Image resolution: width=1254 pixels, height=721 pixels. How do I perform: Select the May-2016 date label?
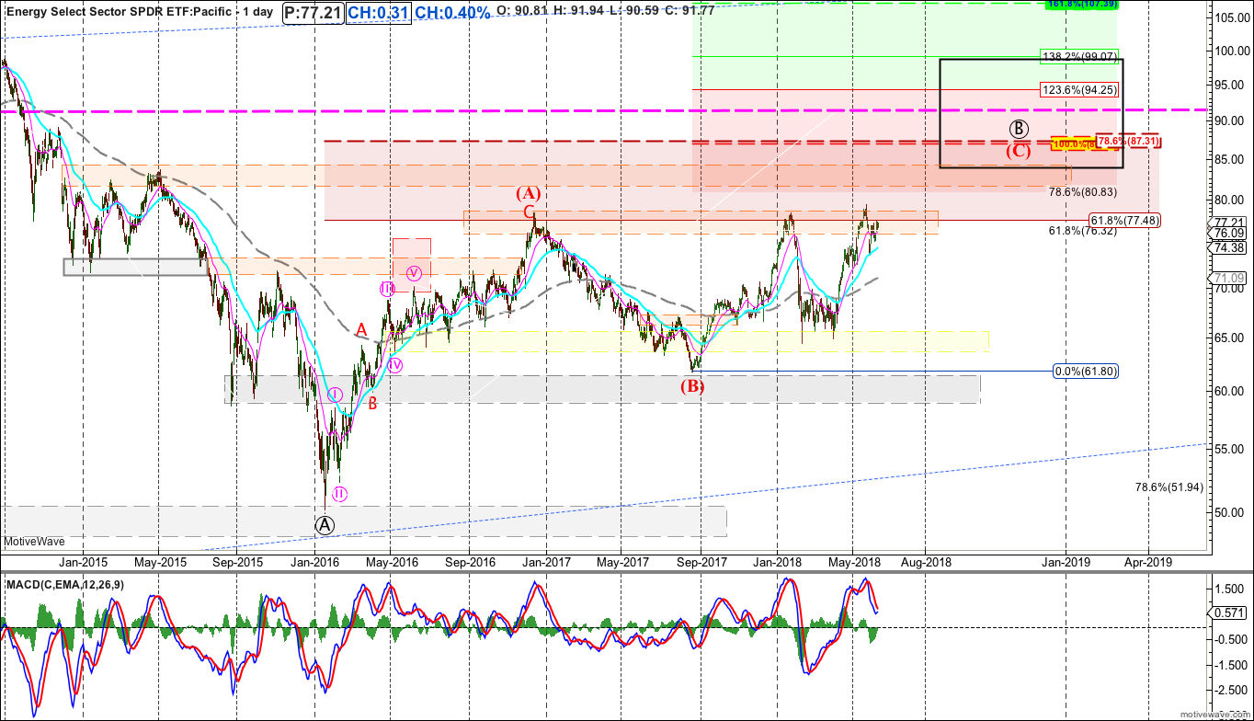coord(393,561)
